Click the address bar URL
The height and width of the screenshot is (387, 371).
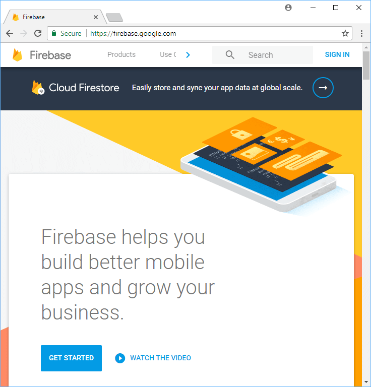click(133, 33)
